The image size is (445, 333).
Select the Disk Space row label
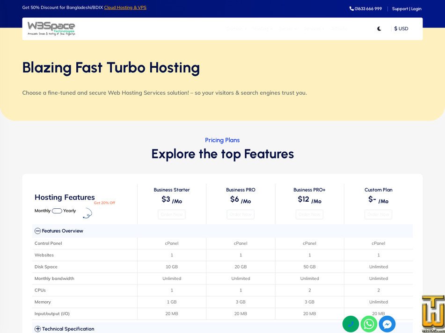click(x=46, y=267)
